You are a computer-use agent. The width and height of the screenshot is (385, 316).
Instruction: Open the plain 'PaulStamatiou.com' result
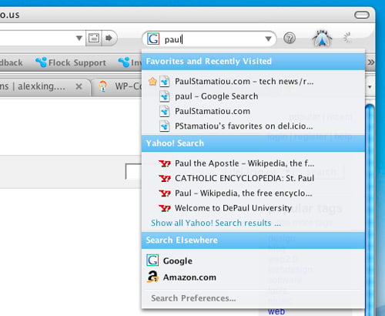click(x=213, y=111)
